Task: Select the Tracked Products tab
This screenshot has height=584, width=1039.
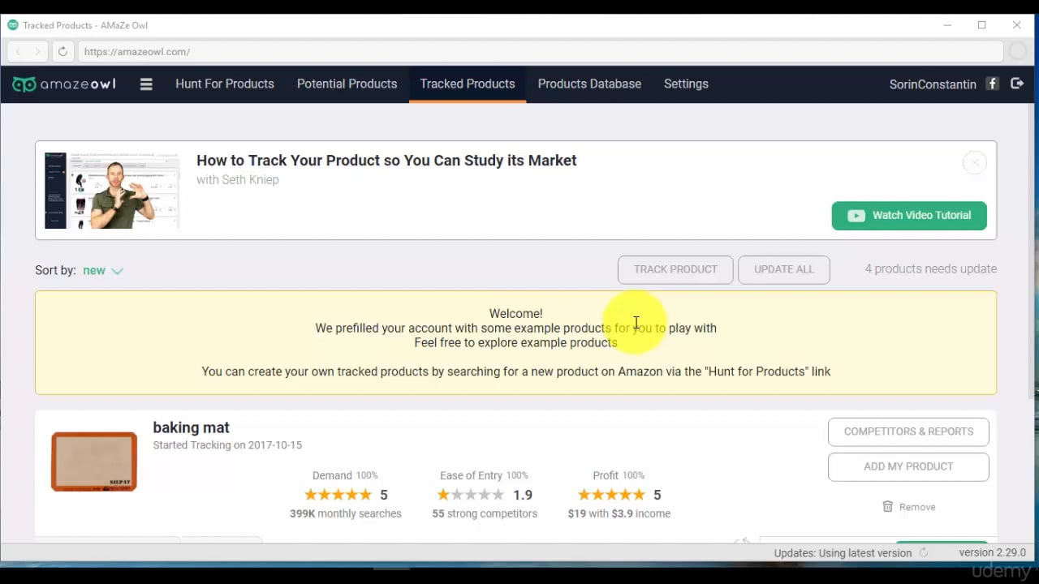Action: [x=468, y=84]
